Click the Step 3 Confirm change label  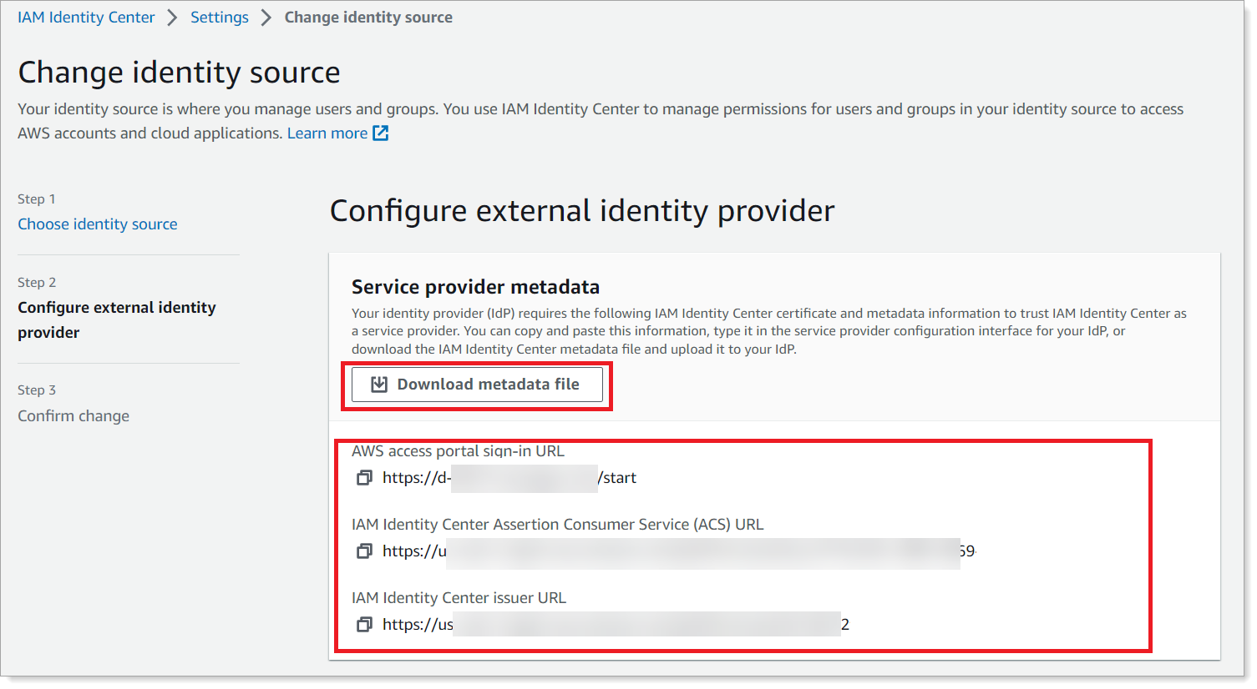point(73,415)
